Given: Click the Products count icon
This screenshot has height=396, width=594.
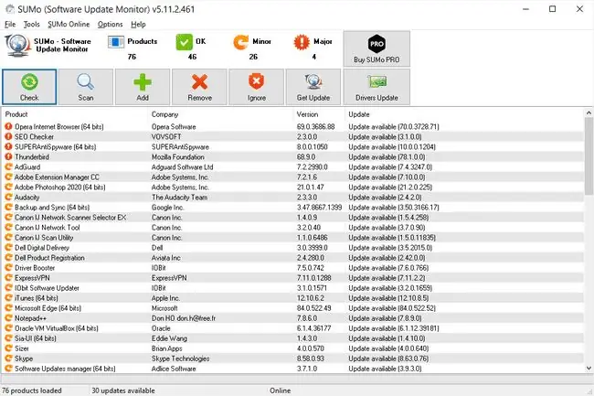Looking at the screenshot, I should pyautogui.click(x=116, y=42).
